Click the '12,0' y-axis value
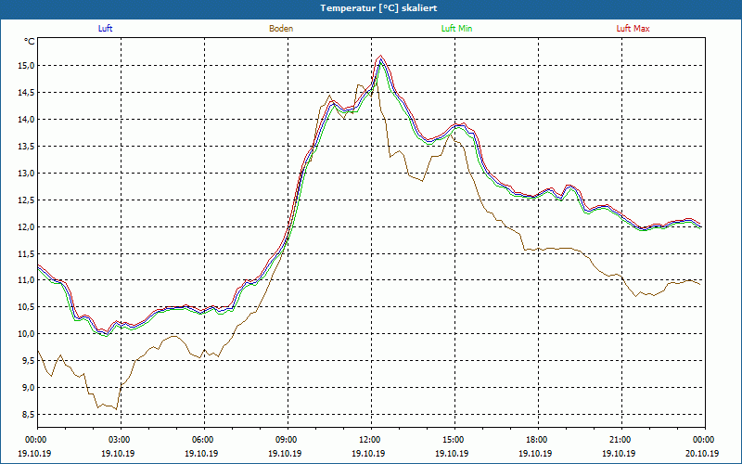The width and height of the screenshot is (742, 464). 27,226
